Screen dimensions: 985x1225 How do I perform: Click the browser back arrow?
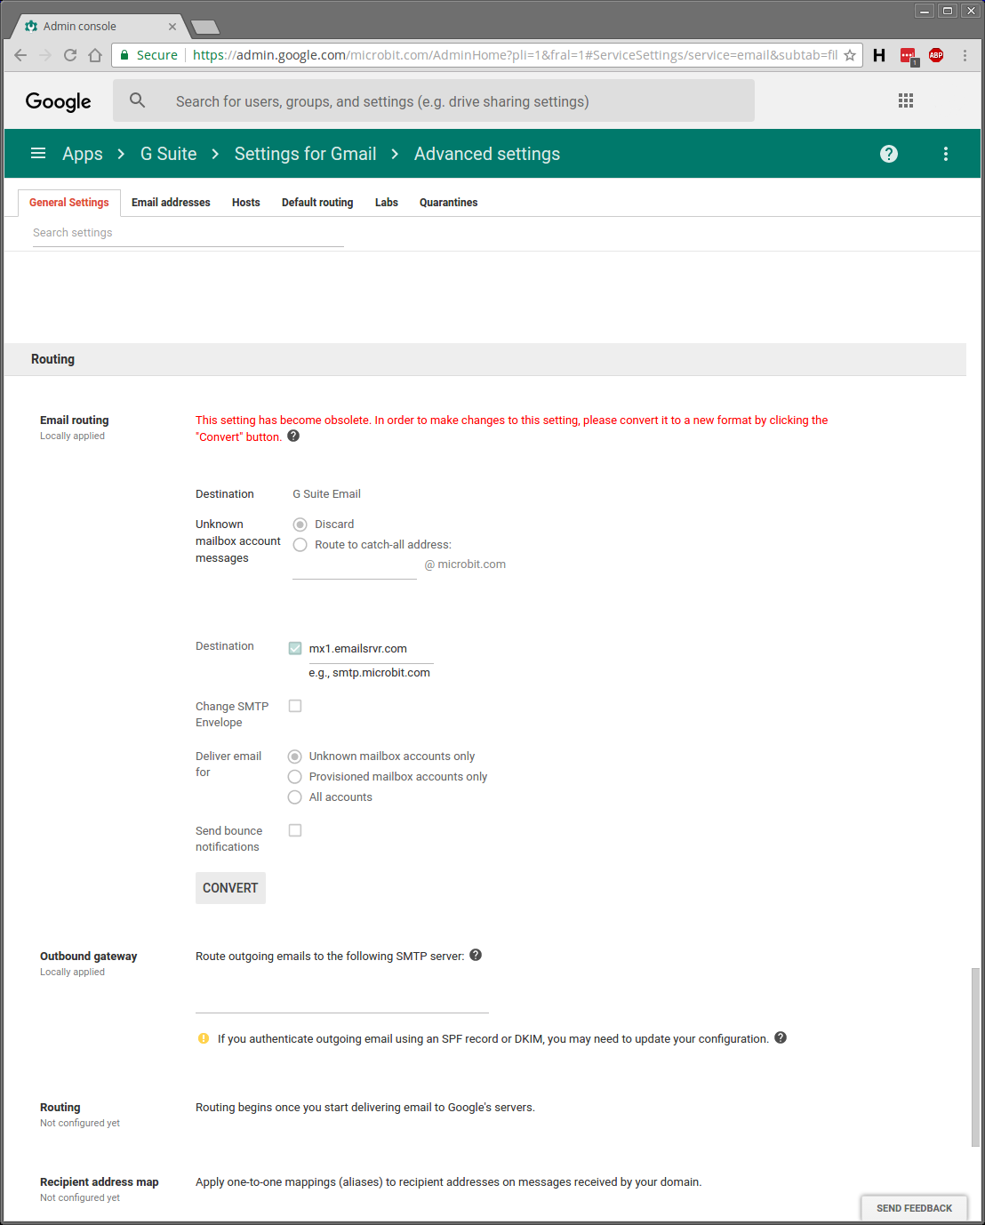20,55
